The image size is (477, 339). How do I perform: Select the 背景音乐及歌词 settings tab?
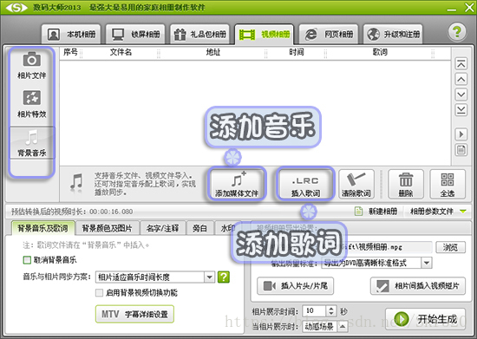tap(42, 228)
